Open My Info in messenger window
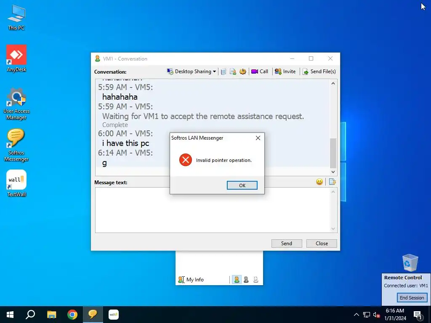The width and height of the screenshot is (431, 323). tap(191, 280)
